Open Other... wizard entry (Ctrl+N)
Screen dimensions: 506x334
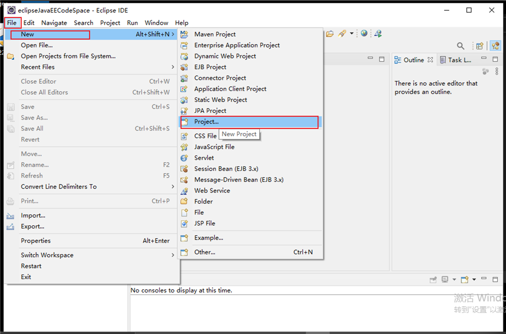250,252
